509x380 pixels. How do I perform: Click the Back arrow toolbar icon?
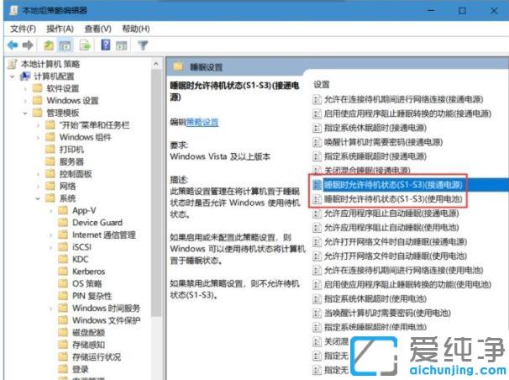point(13,45)
